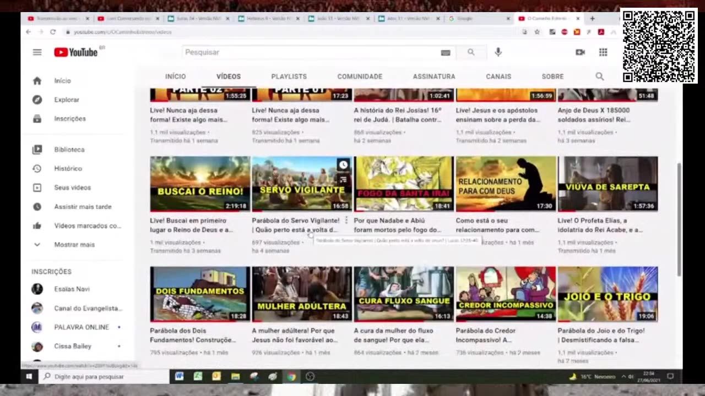This screenshot has width=705, height=396.
Task: Open the SOBRE channel tab
Action: (552, 76)
